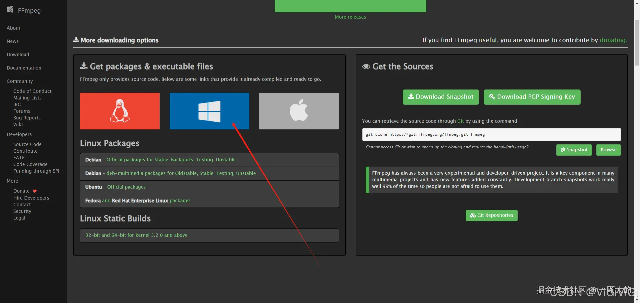Open IRC link in sidebar
640x303 pixels.
point(17,104)
